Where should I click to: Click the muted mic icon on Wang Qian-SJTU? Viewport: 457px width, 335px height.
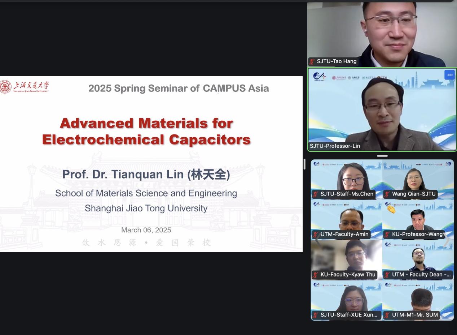click(x=387, y=194)
